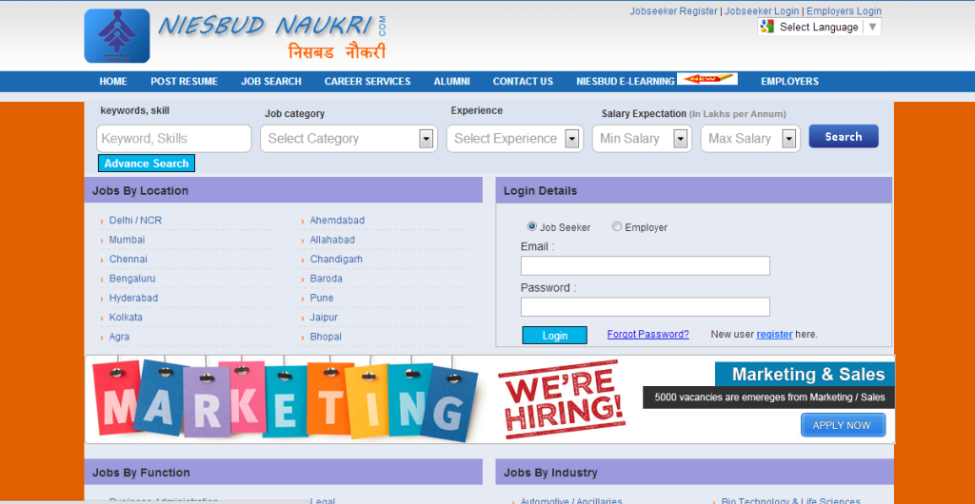Select the Employer radio button
This screenshot has height=504, width=975.
tap(617, 226)
